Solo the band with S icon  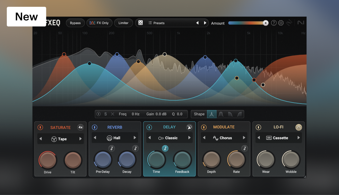[106, 114]
